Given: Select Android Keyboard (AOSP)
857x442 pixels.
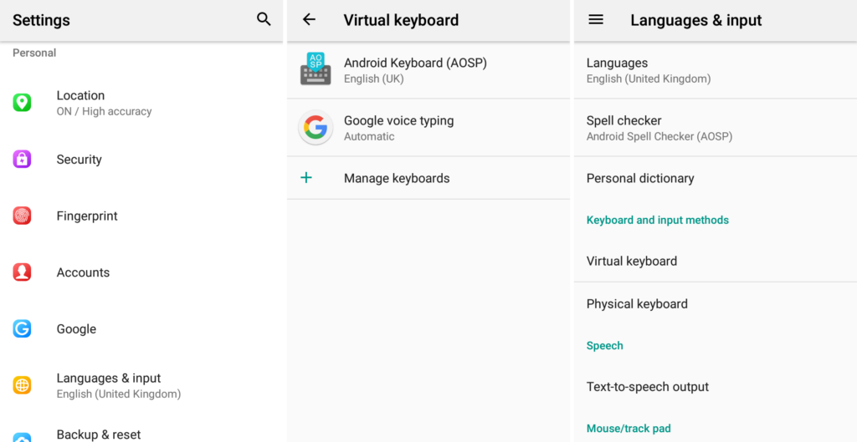Looking at the screenshot, I should 428,70.
